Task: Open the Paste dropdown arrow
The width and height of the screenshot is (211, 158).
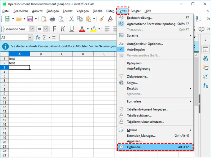Action: point(94,19)
